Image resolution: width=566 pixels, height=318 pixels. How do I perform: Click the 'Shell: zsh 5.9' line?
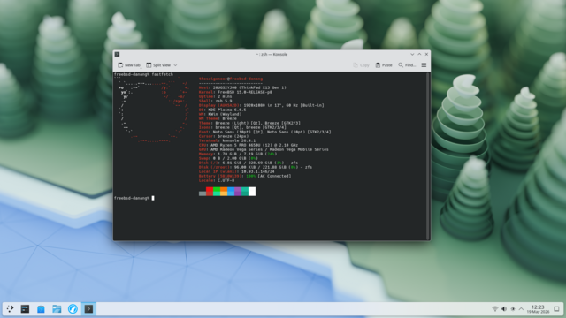tap(216, 101)
